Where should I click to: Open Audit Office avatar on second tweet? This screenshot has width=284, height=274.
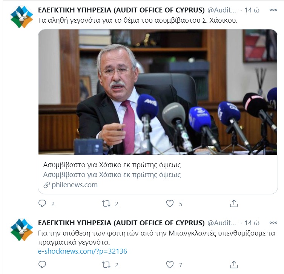pyautogui.click(x=22, y=229)
